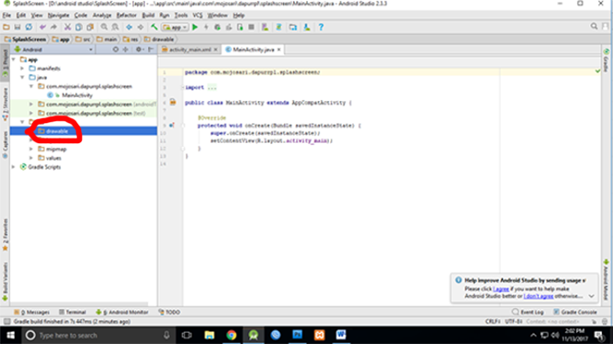The width and height of the screenshot is (613, 344).
Task: Click the Save All toolbar icon
Action: point(17,27)
